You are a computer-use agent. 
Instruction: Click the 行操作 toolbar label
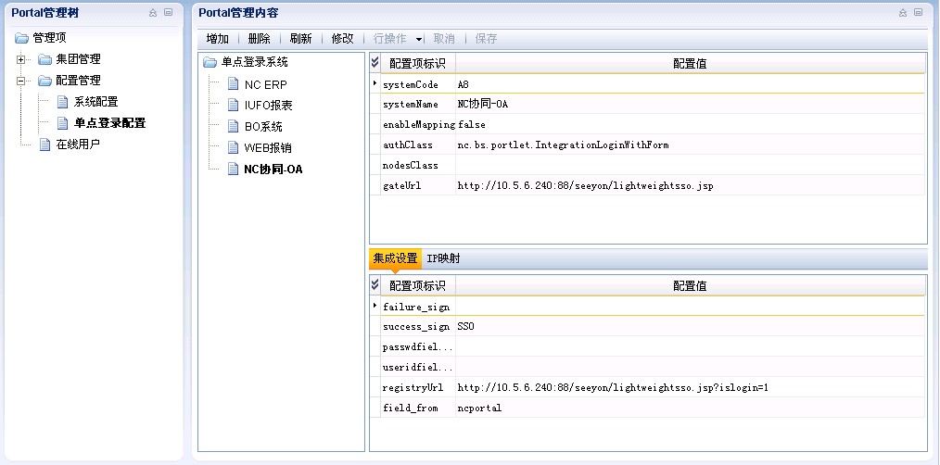click(389, 39)
